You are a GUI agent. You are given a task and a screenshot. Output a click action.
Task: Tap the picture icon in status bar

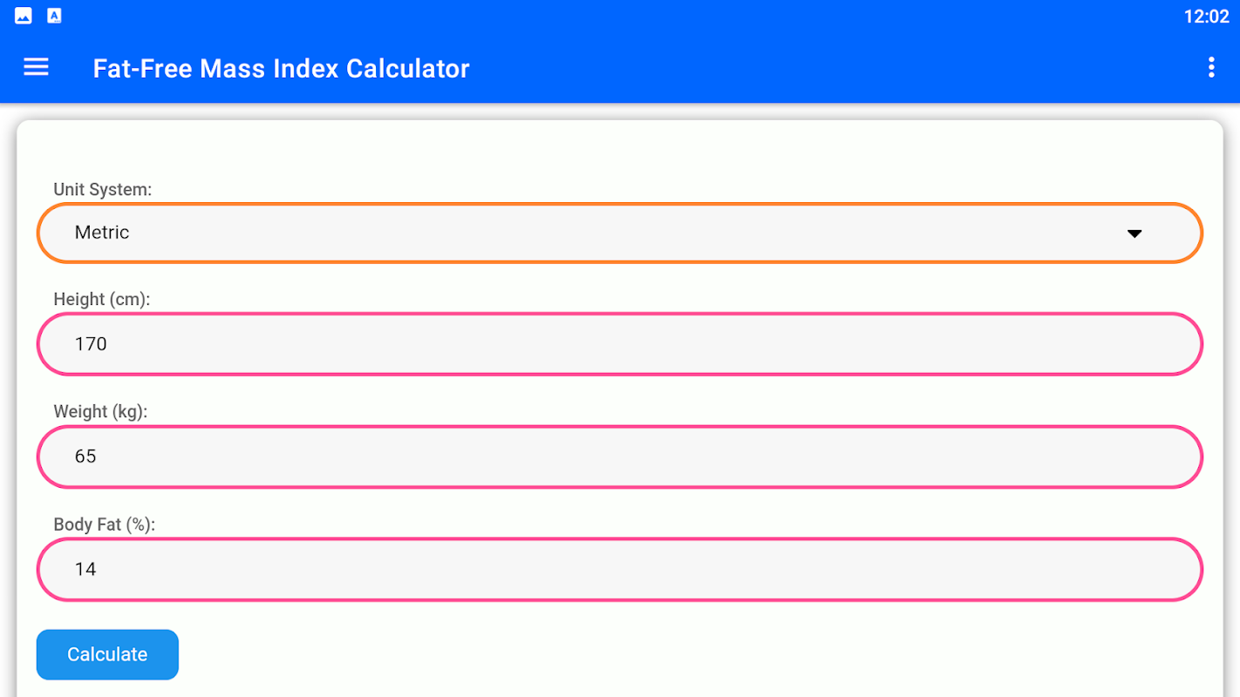click(24, 16)
